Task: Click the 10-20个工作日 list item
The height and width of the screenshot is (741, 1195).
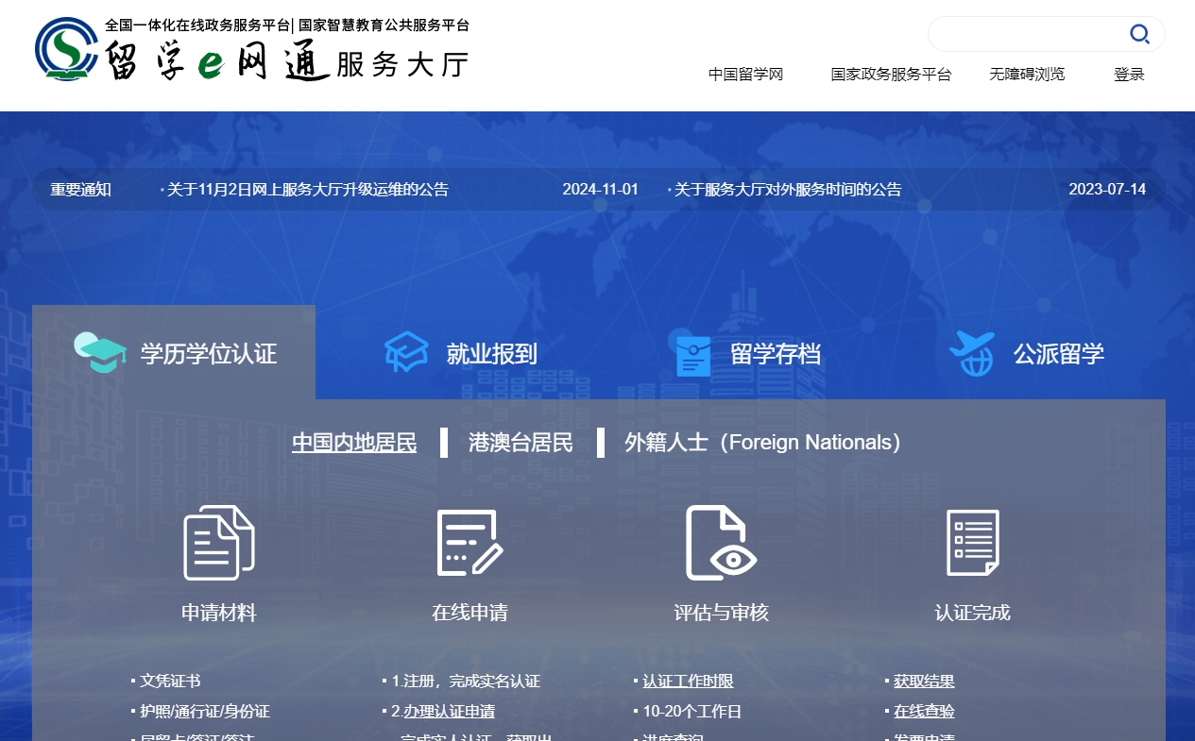Action: click(691, 711)
